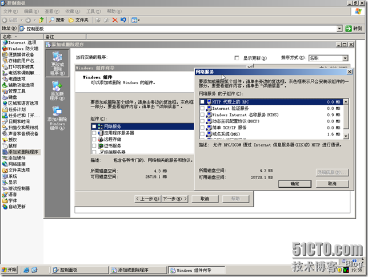Sort by 名称 column header
The height and width of the screenshot is (277, 368).
point(22,37)
